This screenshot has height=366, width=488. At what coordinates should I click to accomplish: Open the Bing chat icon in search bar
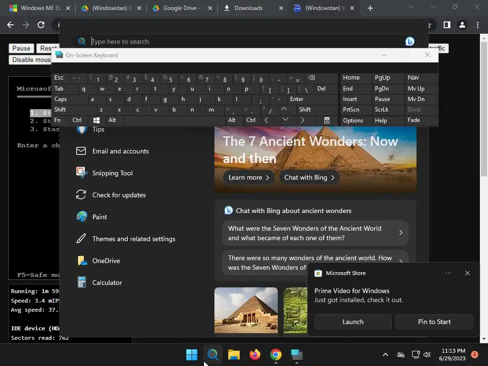click(x=409, y=41)
